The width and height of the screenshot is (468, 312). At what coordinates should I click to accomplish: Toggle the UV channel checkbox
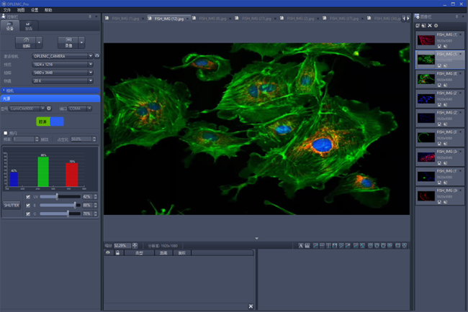click(x=29, y=196)
